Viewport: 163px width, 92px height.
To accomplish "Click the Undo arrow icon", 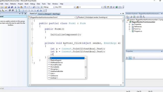I will 25,7.
